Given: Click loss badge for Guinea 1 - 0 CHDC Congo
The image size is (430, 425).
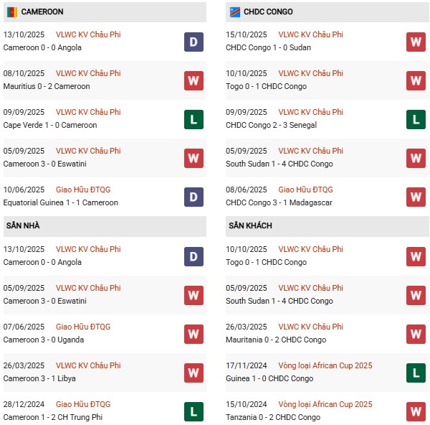Looking at the screenshot, I should [x=416, y=373].
